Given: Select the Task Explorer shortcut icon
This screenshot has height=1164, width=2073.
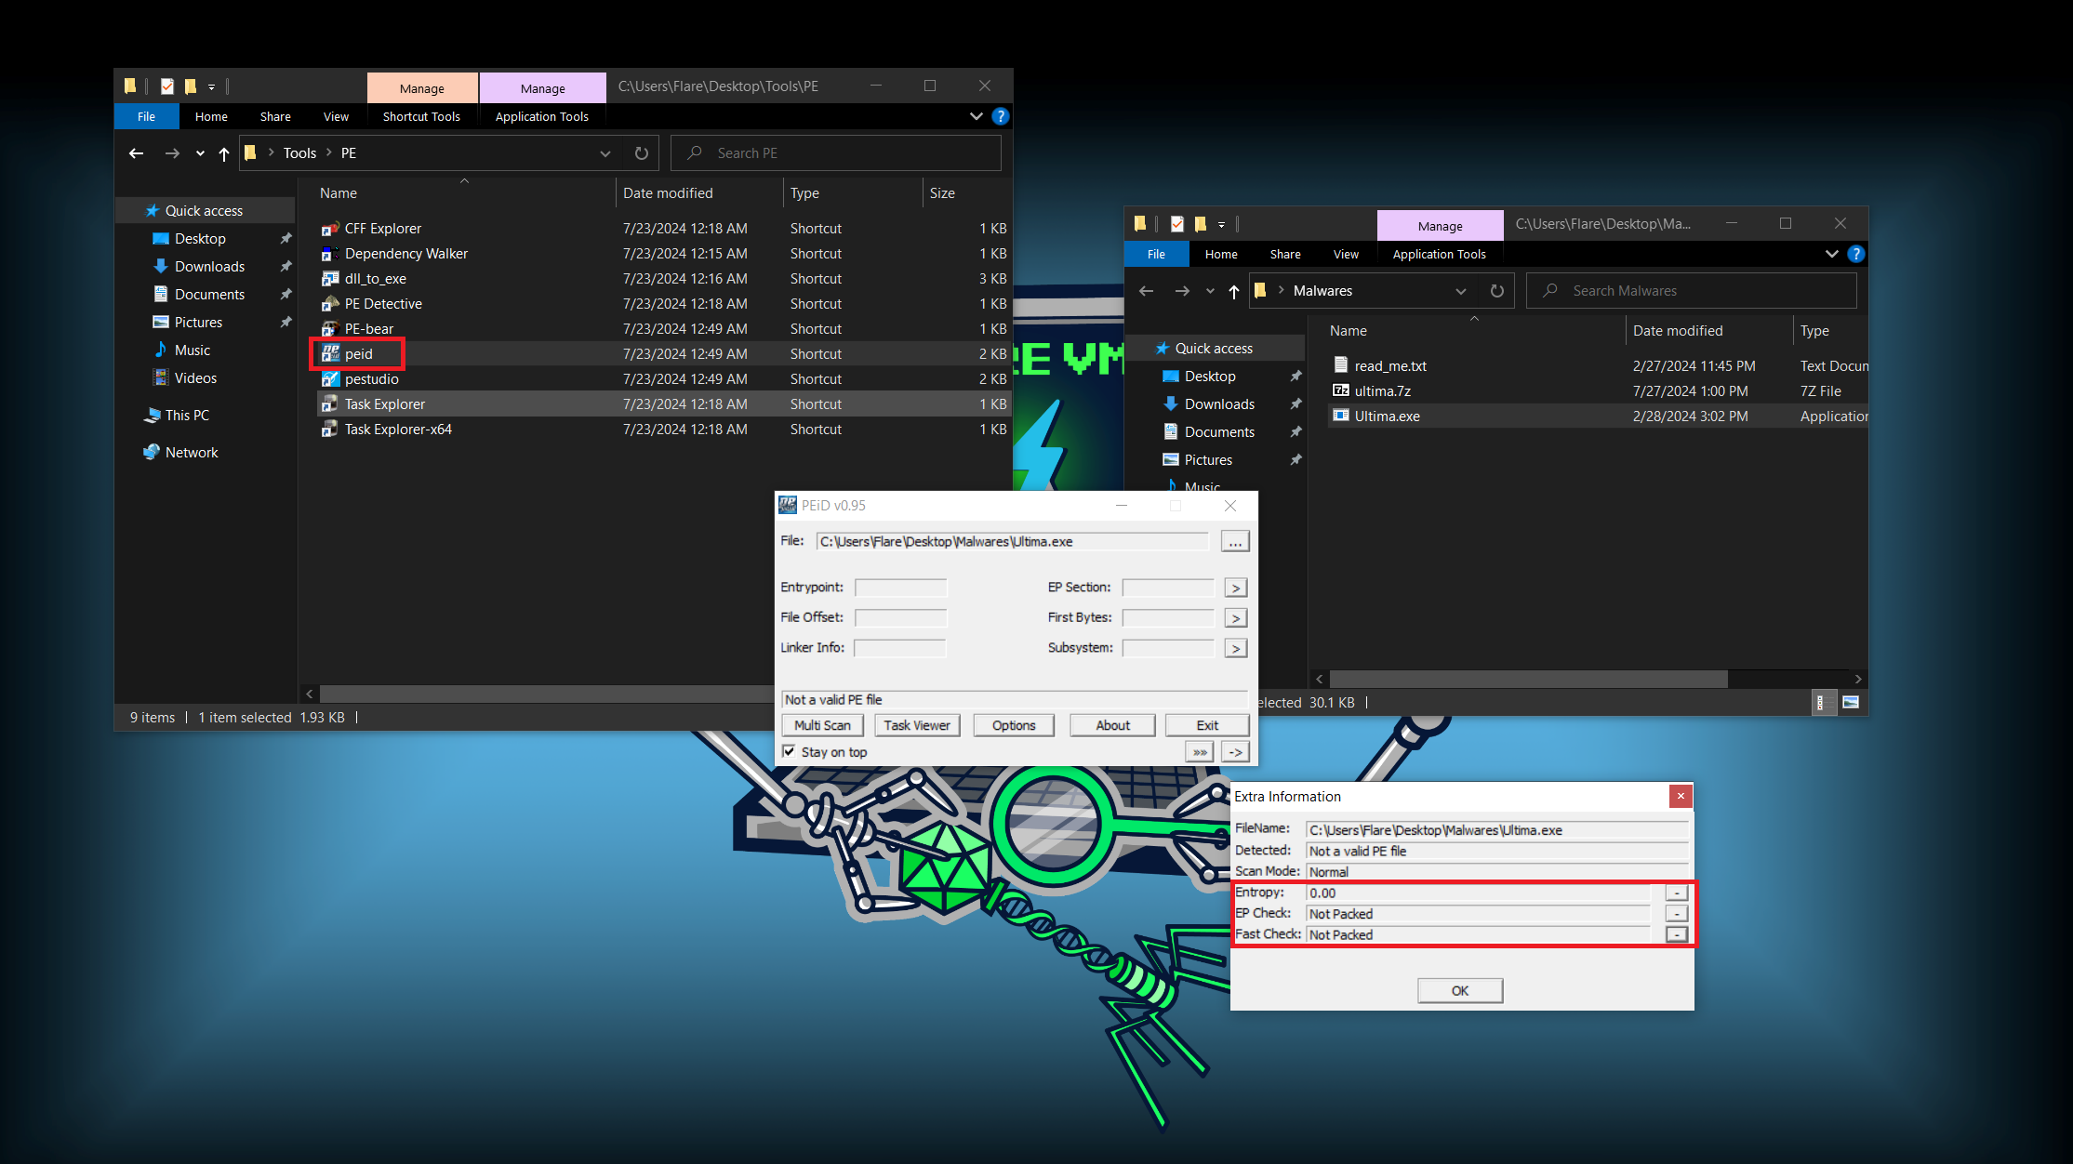Looking at the screenshot, I should tap(330, 404).
